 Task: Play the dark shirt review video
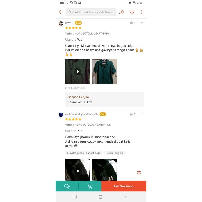[78, 170]
